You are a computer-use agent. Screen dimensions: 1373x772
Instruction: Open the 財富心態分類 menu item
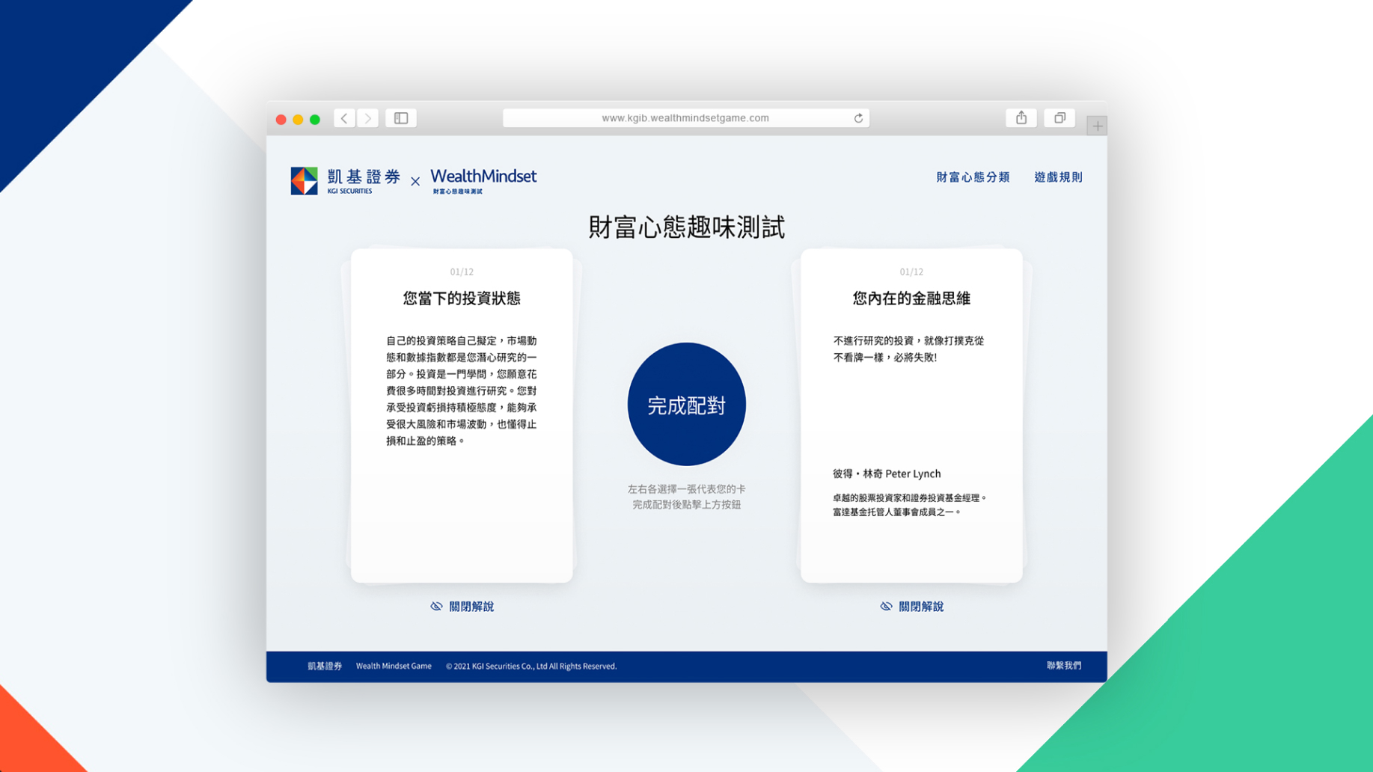pos(973,177)
